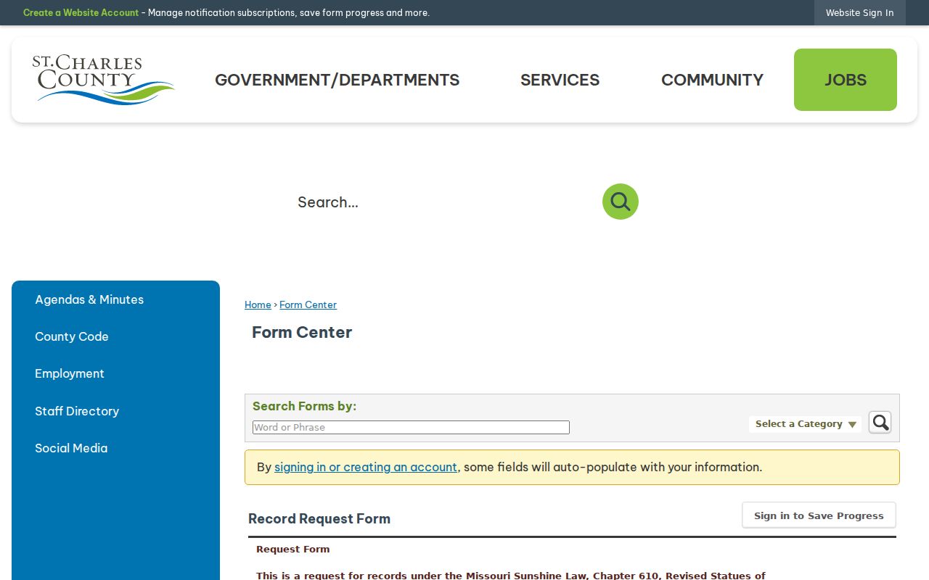Click Website Sign In

[860, 12]
